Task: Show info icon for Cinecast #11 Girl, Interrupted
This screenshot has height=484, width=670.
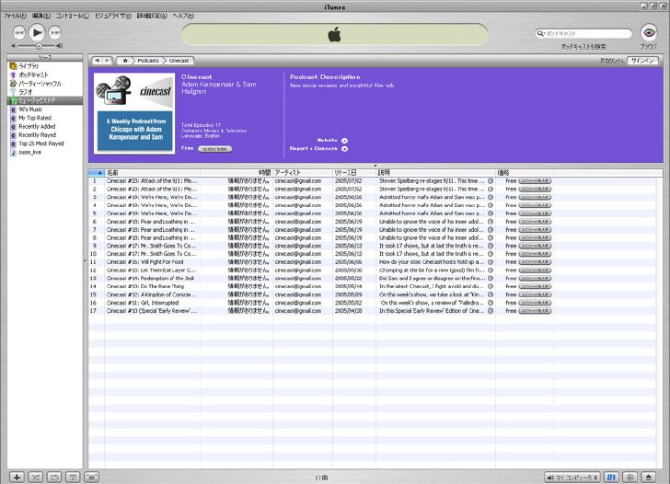Action: point(491,303)
